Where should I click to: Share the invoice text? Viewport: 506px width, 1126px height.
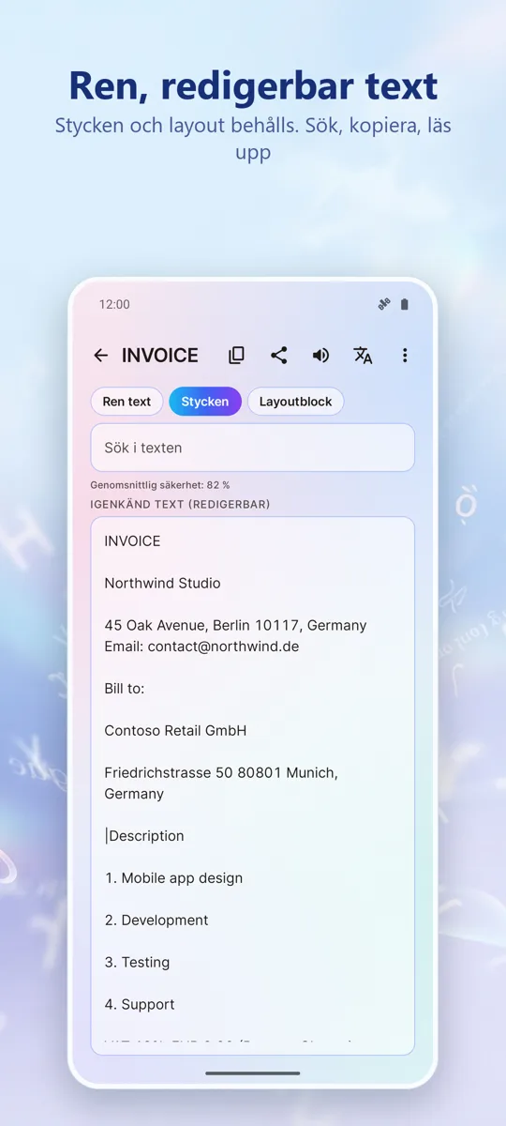(278, 355)
